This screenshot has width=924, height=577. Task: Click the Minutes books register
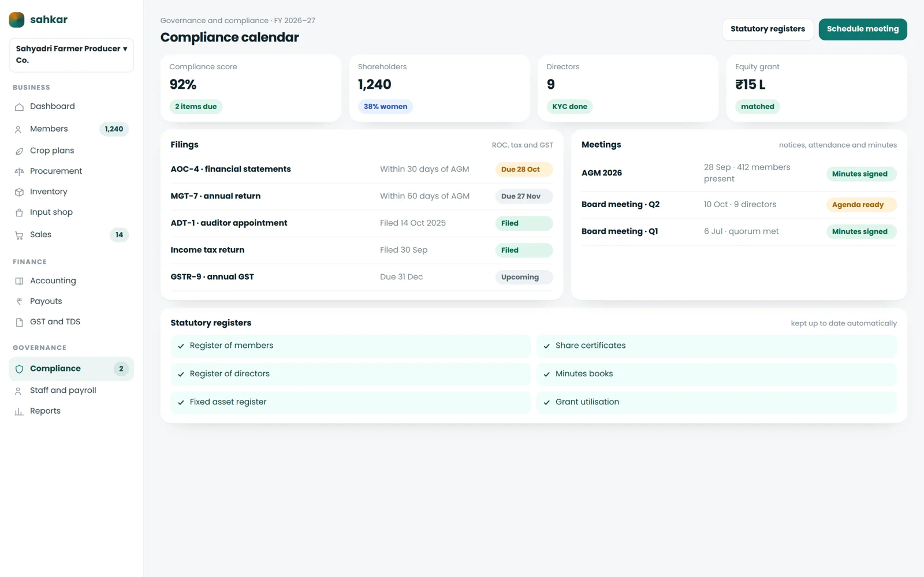(716, 374)
